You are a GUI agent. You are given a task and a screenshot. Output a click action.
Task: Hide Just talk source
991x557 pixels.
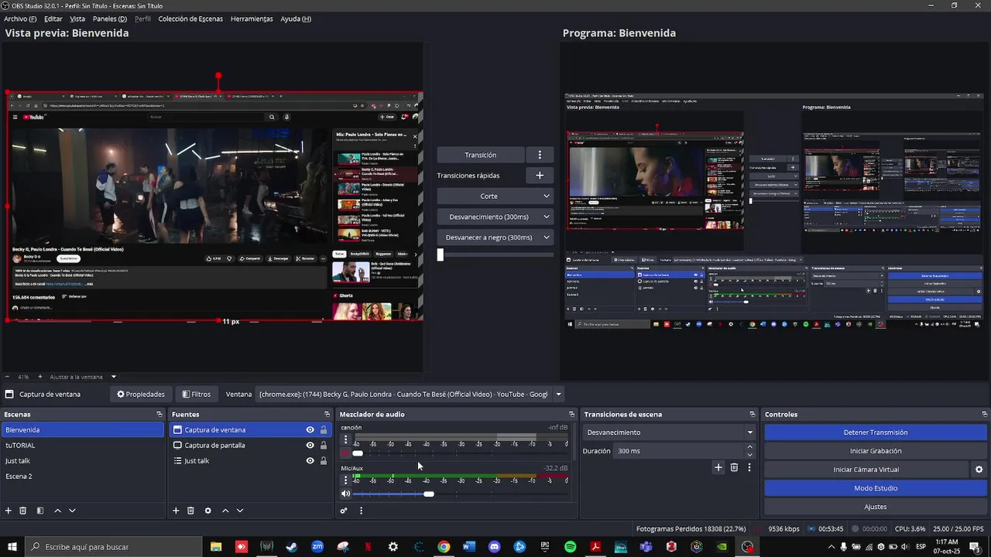tap(310, 461)
